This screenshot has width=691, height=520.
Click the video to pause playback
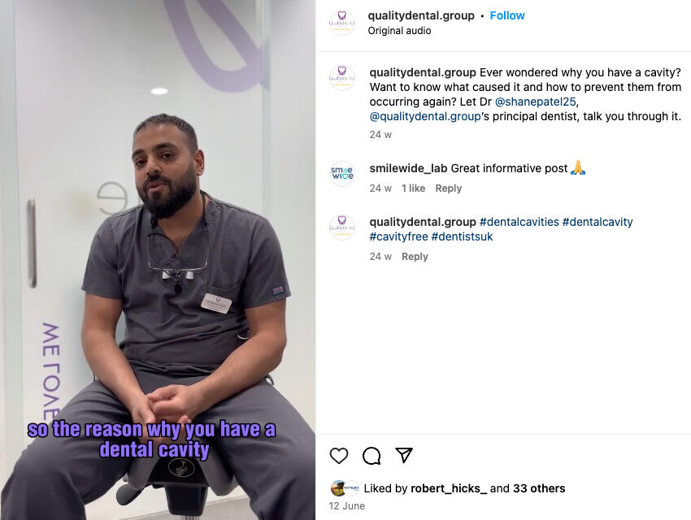coord(158,260)
